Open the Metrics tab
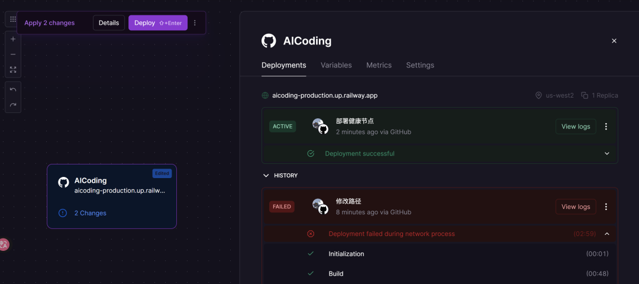 click(379, 65)
